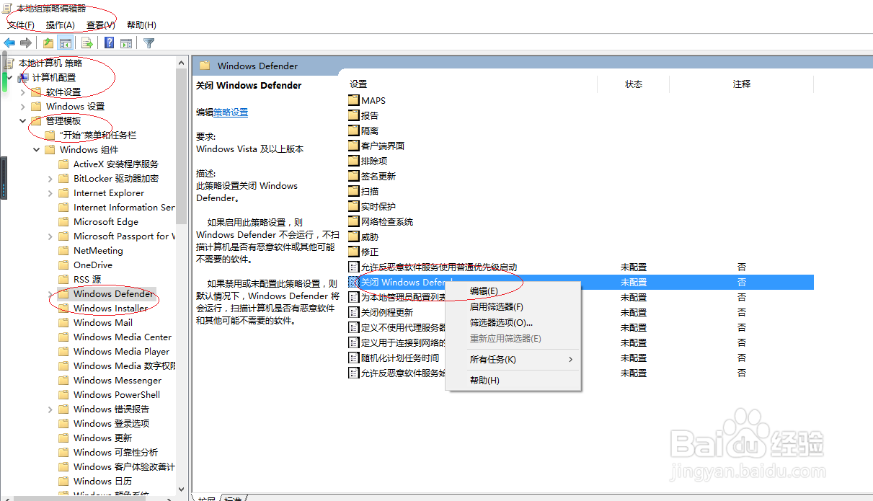
Task: Click the 本地计算机 策略 root node
Action: (50, 63)
